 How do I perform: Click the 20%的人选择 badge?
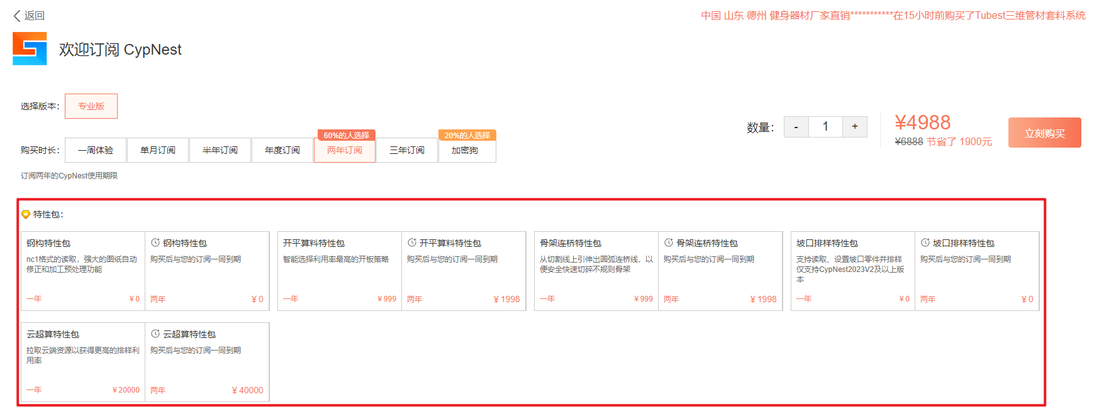coord(467,135)
